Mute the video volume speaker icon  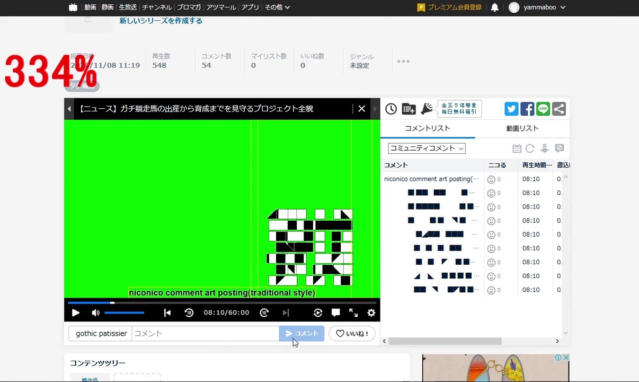pyautogui.click(x=95, y=313)
